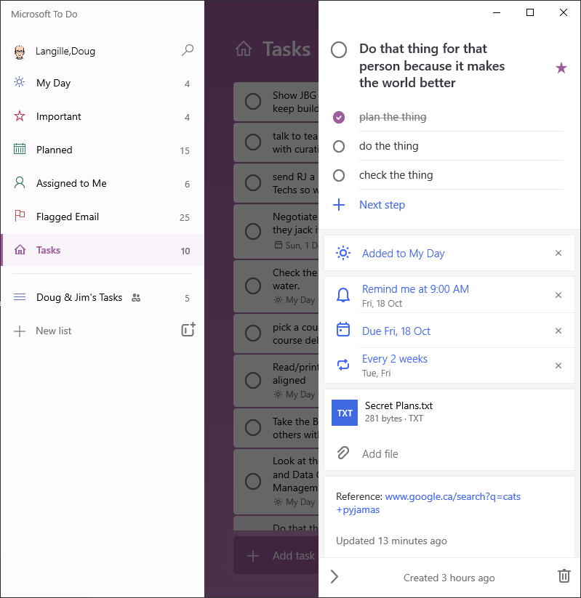This screenshot has width=581, height=598.
Task: Delete task using trash can icon
Action: pos(564,576)
